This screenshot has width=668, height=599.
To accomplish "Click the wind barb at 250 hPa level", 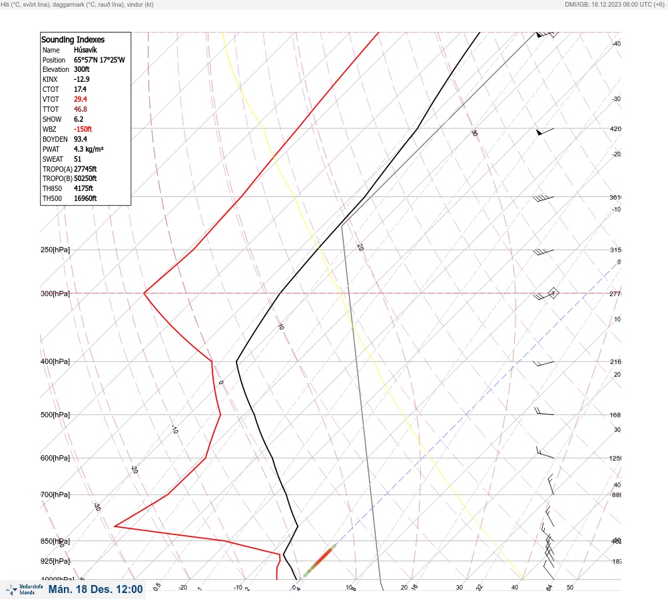I will (543, 252).
